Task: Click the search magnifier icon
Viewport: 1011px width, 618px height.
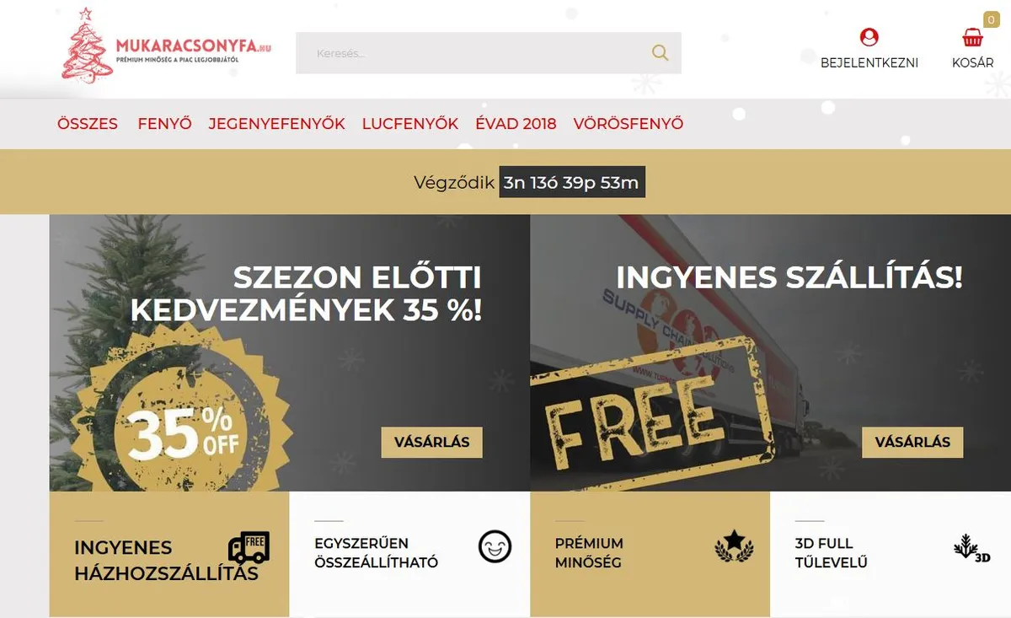Action: coord(660,53)
